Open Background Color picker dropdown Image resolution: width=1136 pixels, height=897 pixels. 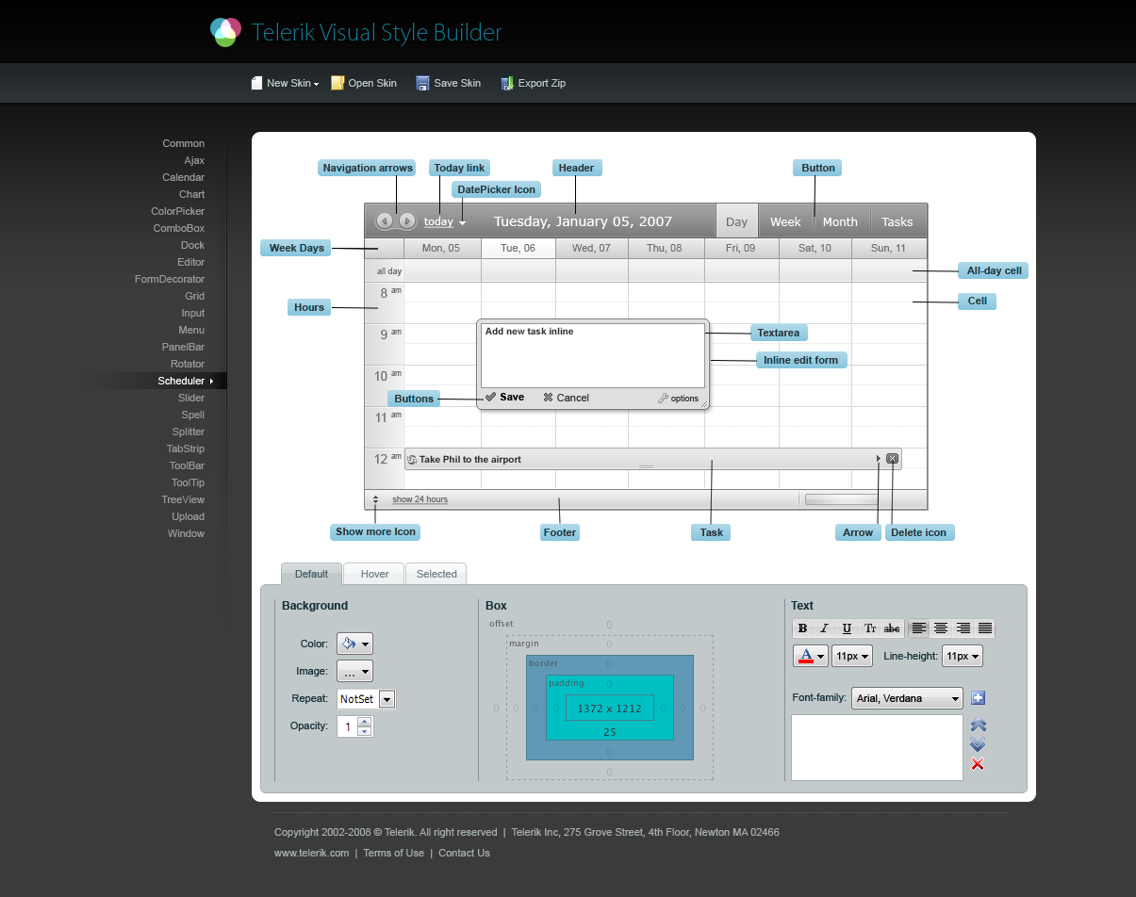pyautogui.click(x=355, y=644)
